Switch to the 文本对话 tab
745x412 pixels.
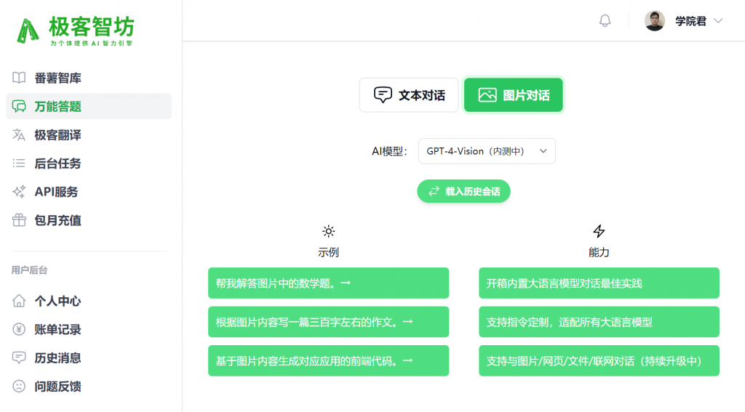click(x=409, y=95)
